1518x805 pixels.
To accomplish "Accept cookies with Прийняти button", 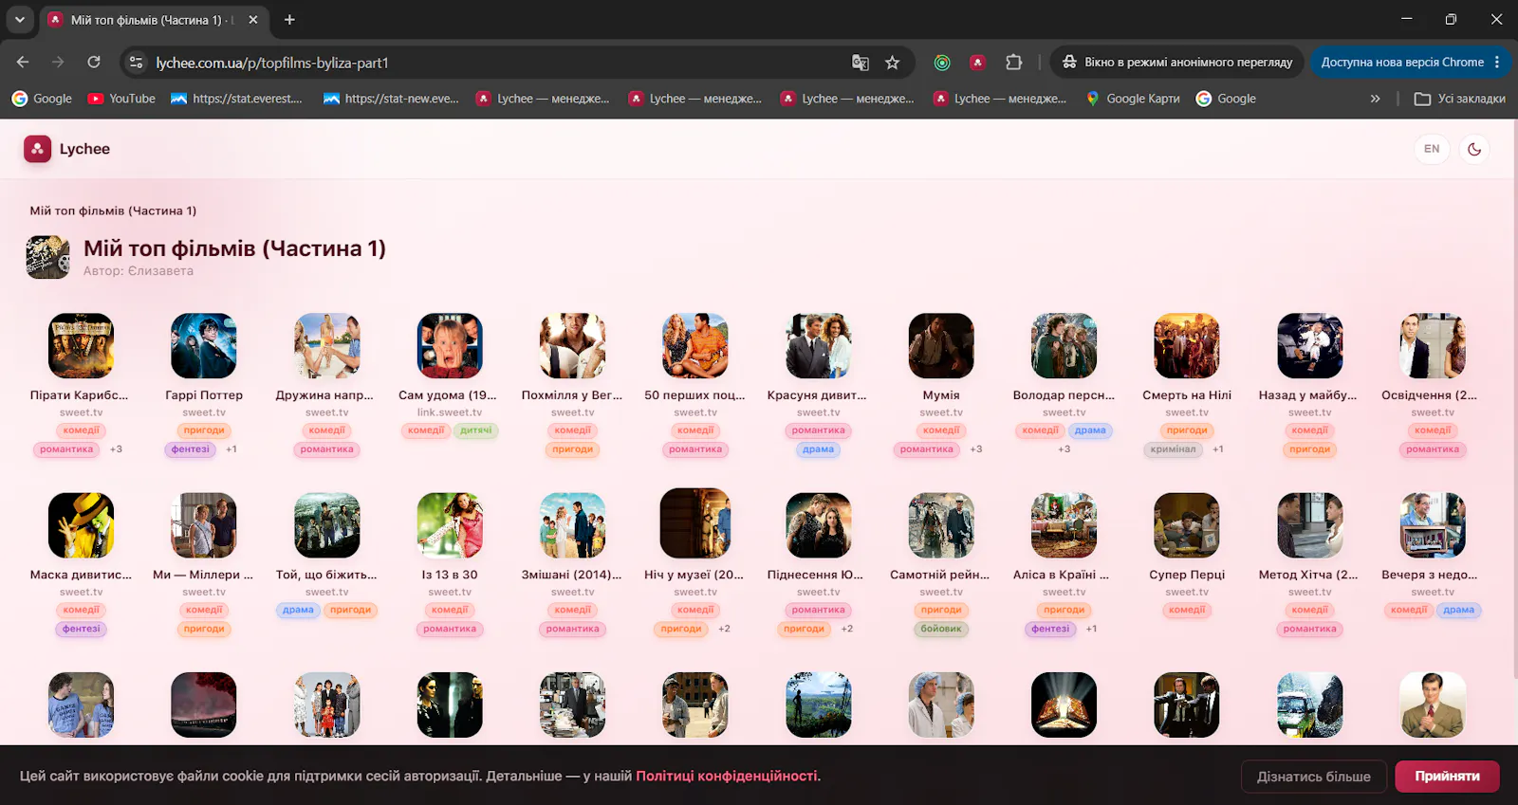I will [1448, 777].
